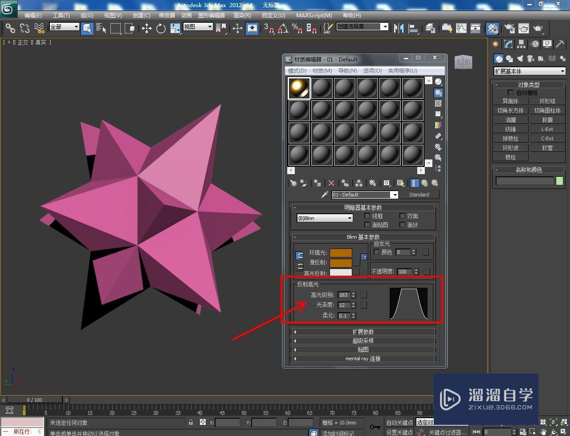Toggle checkered Background icon in material editor

click(439, 103)
